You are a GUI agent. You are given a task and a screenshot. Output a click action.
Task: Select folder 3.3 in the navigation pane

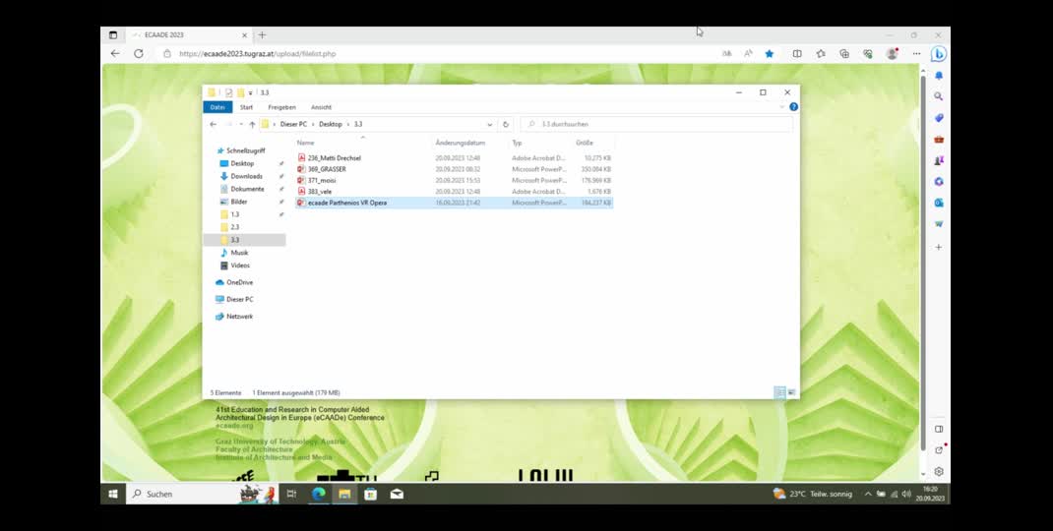coord(244,240)
